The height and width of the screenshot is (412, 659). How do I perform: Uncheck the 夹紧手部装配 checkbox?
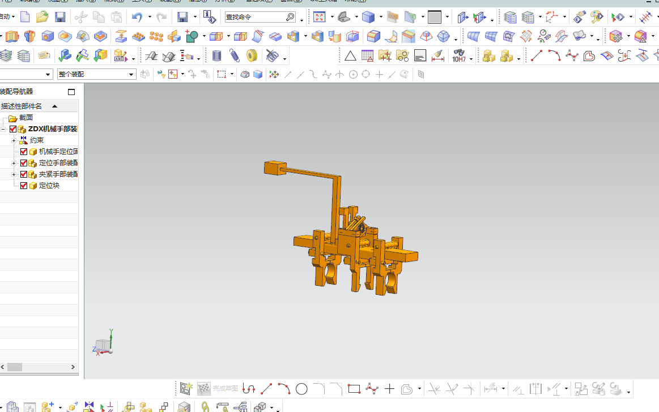(x=24, y=174)
